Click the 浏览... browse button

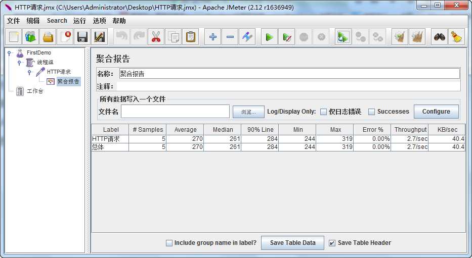248,112
